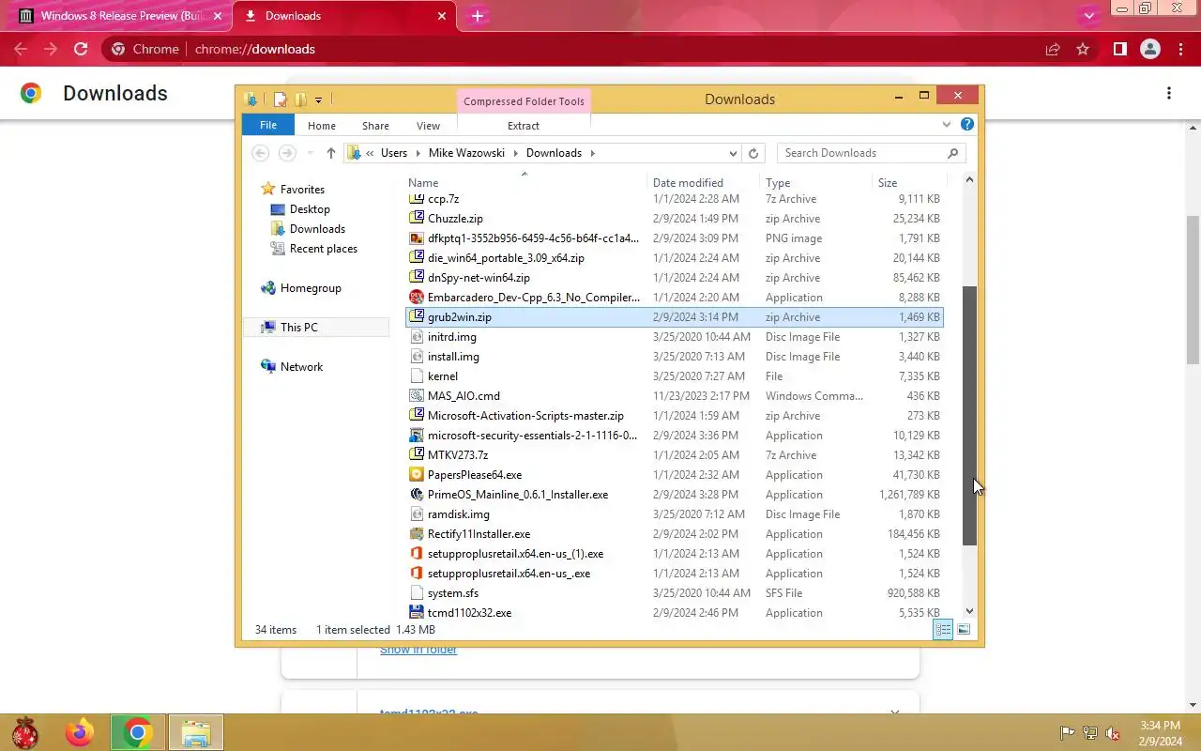Open Firefox from the taskbar

(x=80, y=732)
